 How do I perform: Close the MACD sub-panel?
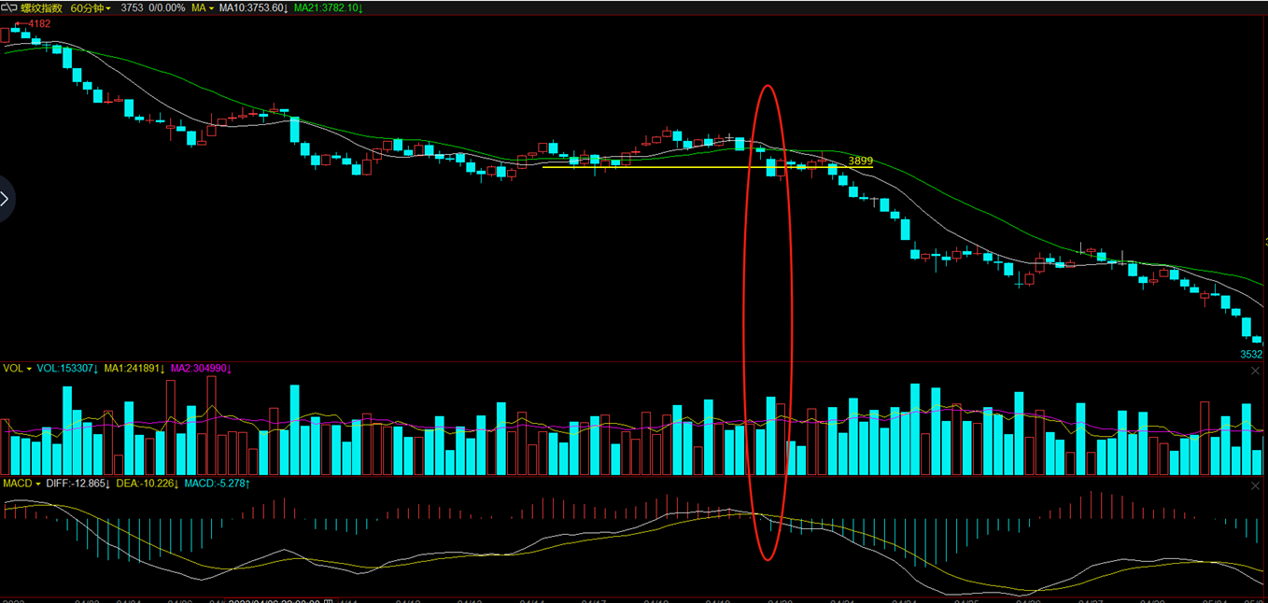pos(1256,485)
